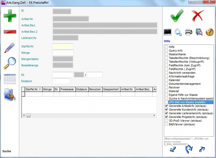
Task: Click the red X cancel icon
Action: coord(198,16)
